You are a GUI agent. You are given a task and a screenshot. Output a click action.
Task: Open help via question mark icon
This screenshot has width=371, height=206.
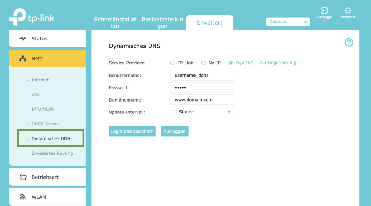(349, 43)
